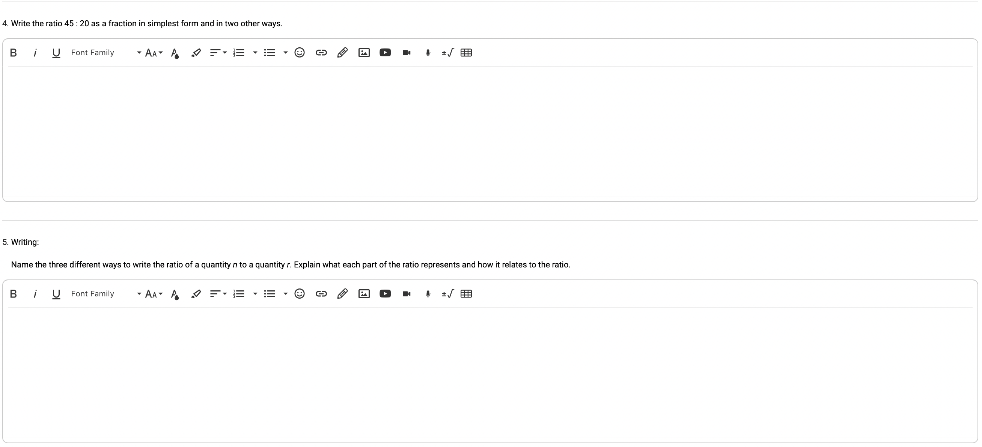
Task: Attach a file in question 5 editor
Action: 342,294
